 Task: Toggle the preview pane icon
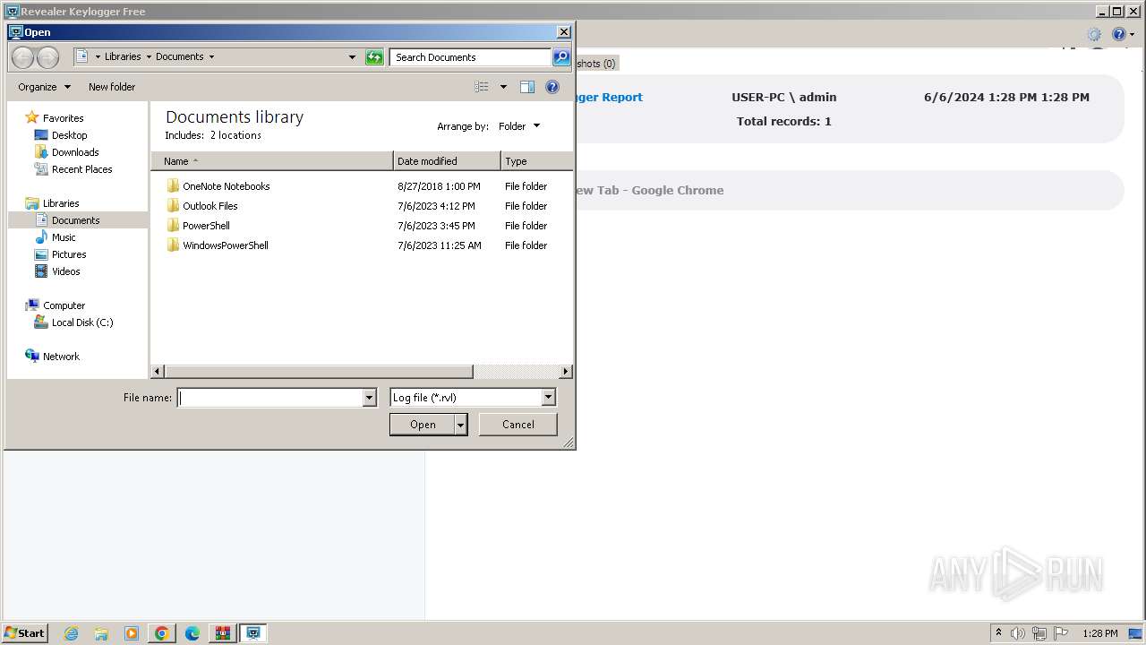[x=527, y=87]
